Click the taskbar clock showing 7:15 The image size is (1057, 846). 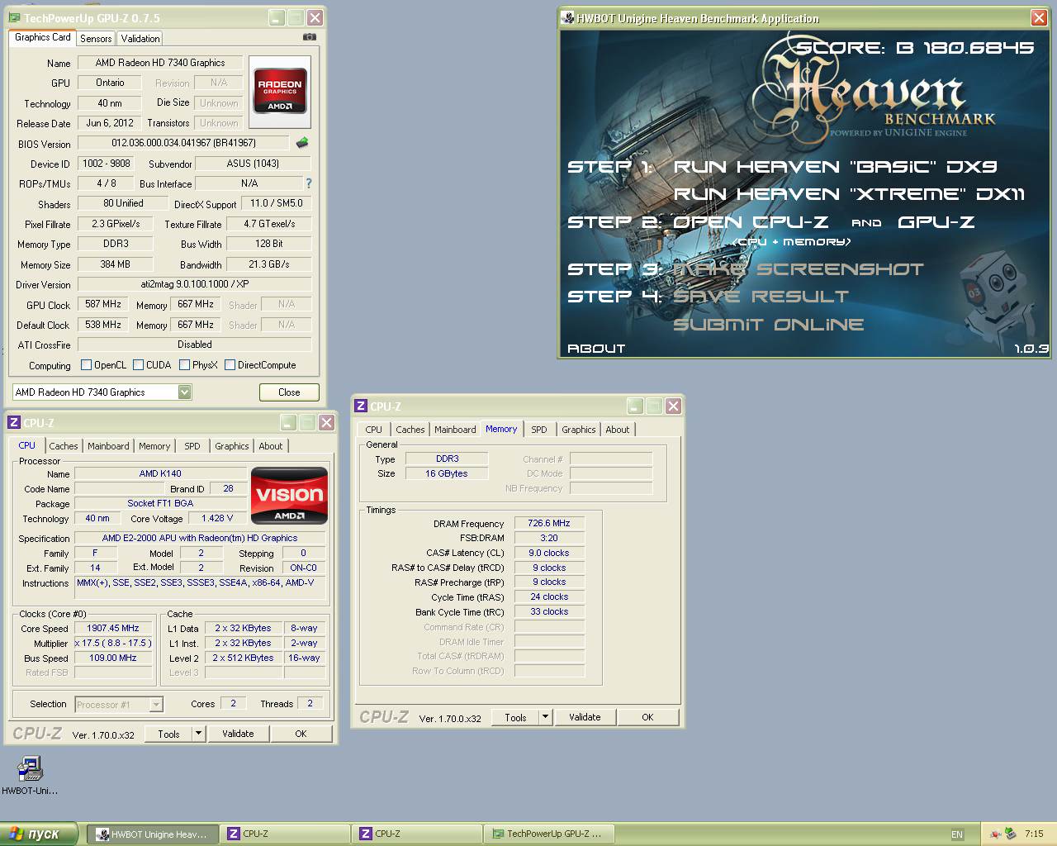tap(1034, 834)
